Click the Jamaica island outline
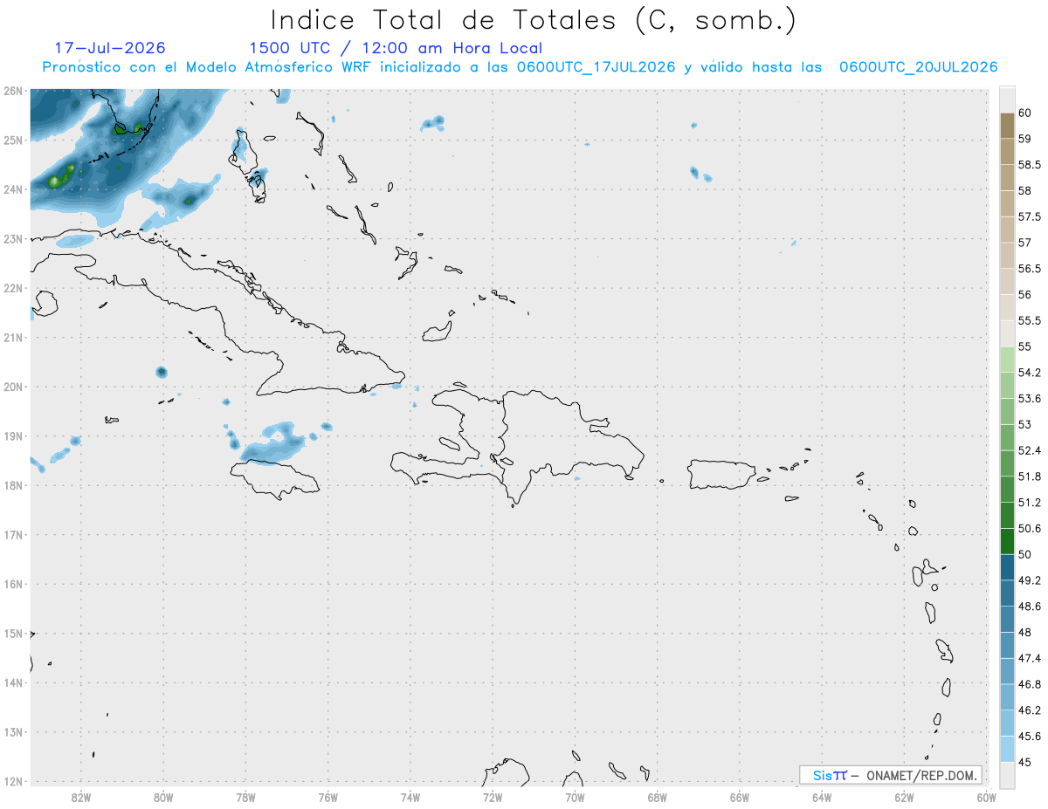 coord(274,479)
